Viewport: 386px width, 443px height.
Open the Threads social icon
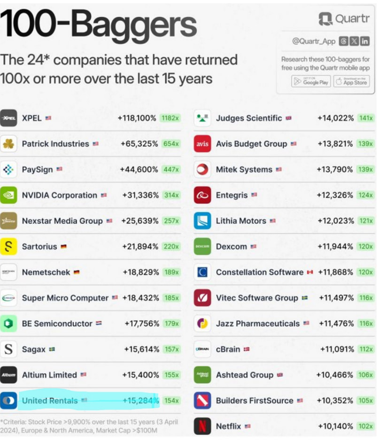click(343, 41)
